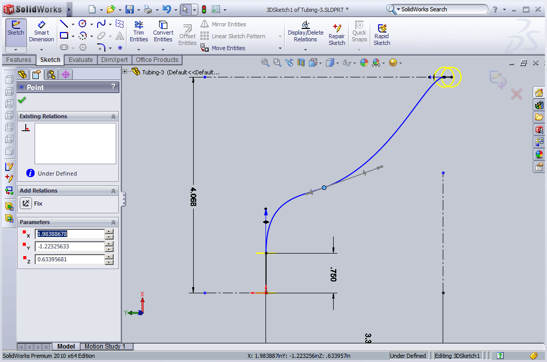Screen dimensions: 547x362
Task: Accept the Point with the green checkmark
Action: click(x=21, y=100)
